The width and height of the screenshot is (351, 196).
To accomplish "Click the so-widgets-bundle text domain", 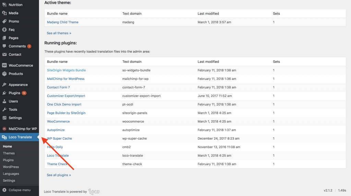I will pyautogui.click(x=136, y=70).
